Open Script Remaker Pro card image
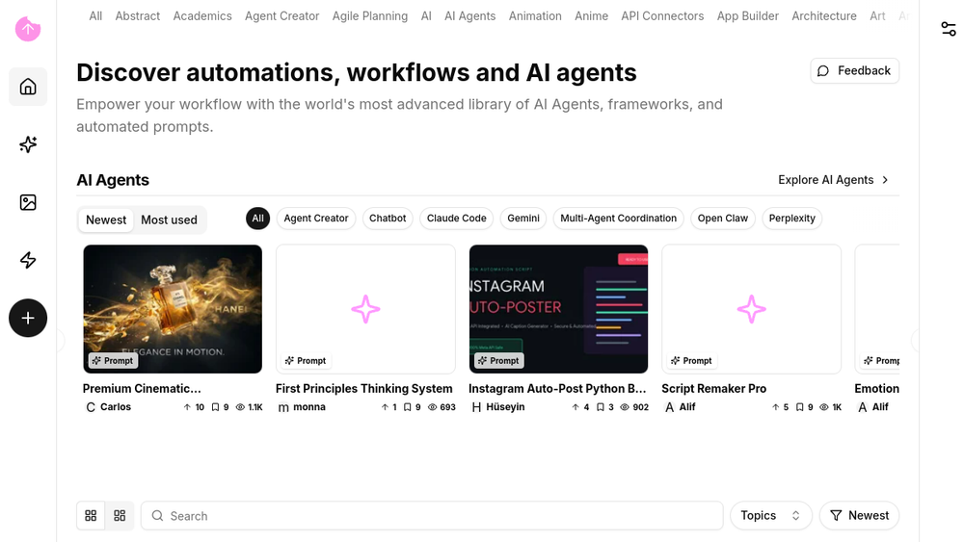Viewport: 964px width, 542px height. (751, 309)
